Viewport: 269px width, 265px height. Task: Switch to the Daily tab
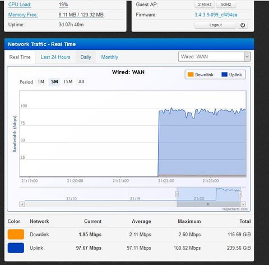click(x=86, y=57)
